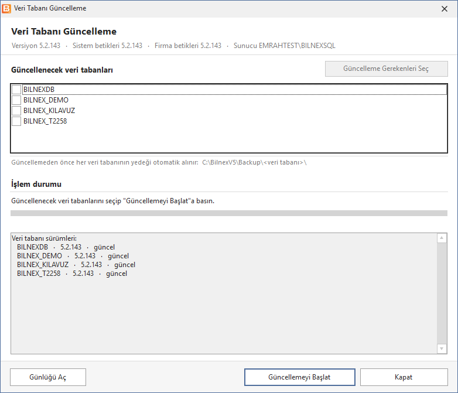
Task: Click the 'Sunucu EMRAHTEST\BILNEXSQL' text
Action: 285,46
